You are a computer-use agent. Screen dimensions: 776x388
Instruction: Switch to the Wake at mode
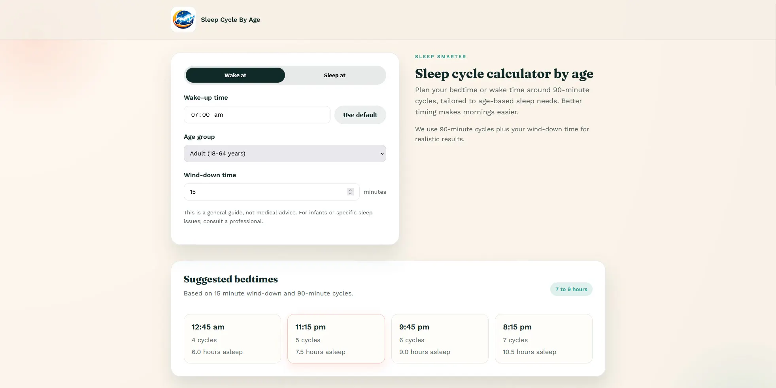click(235, 75)
